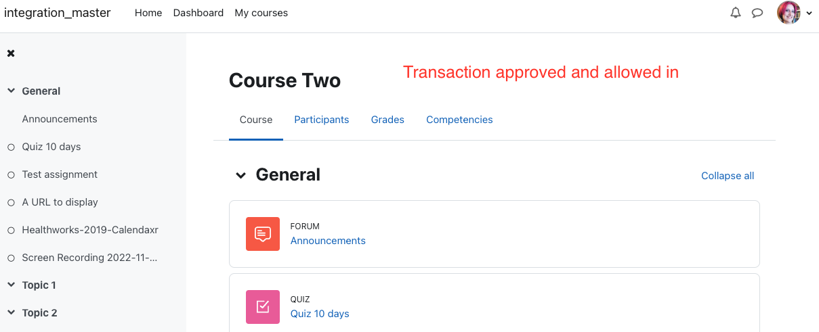Screen dimensions: 819x332
Task: Click the completion circle beside Quiz 10 days
Action: tap(11, 147)
